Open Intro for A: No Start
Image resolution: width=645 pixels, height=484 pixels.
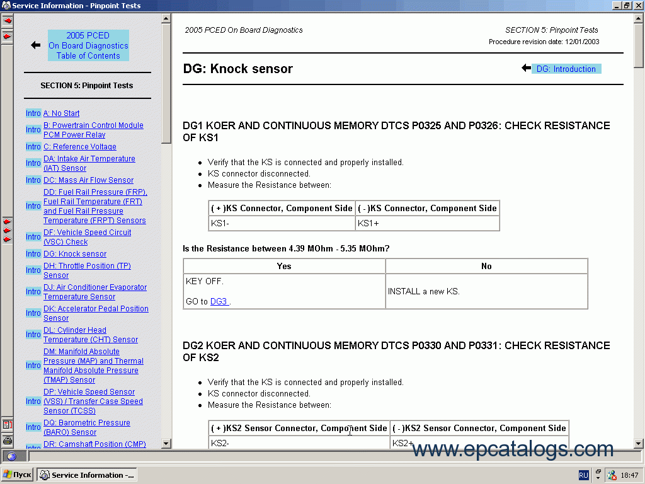(x=33, y=113)
